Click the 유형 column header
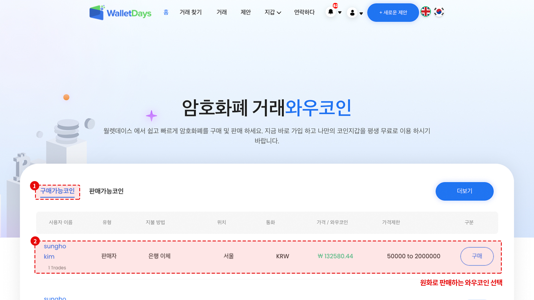This screenshot has height=300, width=534. tap(107, 222)
